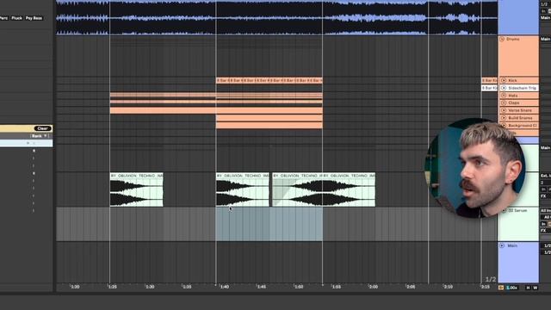Click the 1:25 timeline marker
This screenshot has height=310, width=551.
point(112,287)
